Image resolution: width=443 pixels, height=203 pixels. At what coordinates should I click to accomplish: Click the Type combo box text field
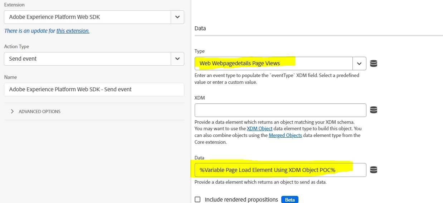pos(274,64)
